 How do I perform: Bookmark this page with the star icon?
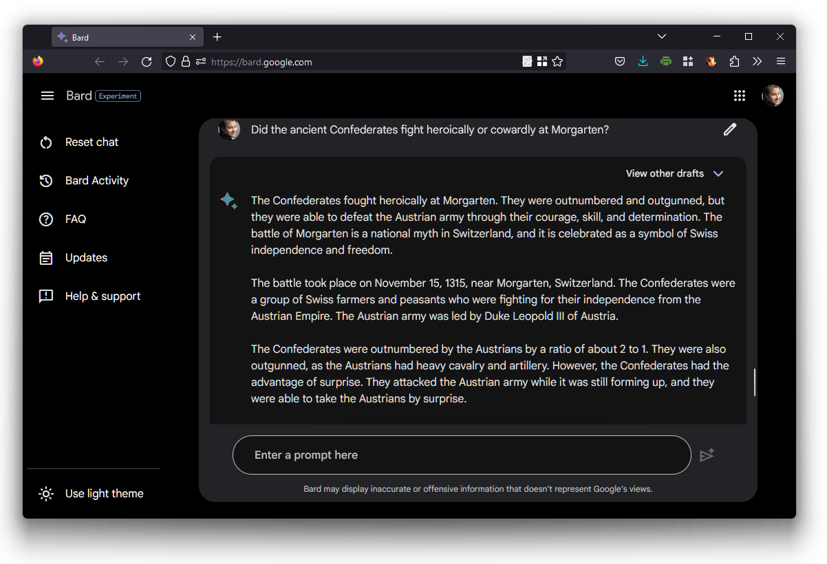pos(557,62)
